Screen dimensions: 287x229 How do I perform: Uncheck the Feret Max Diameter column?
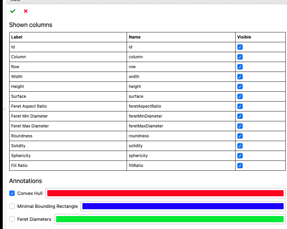click(x=240, y=126)
